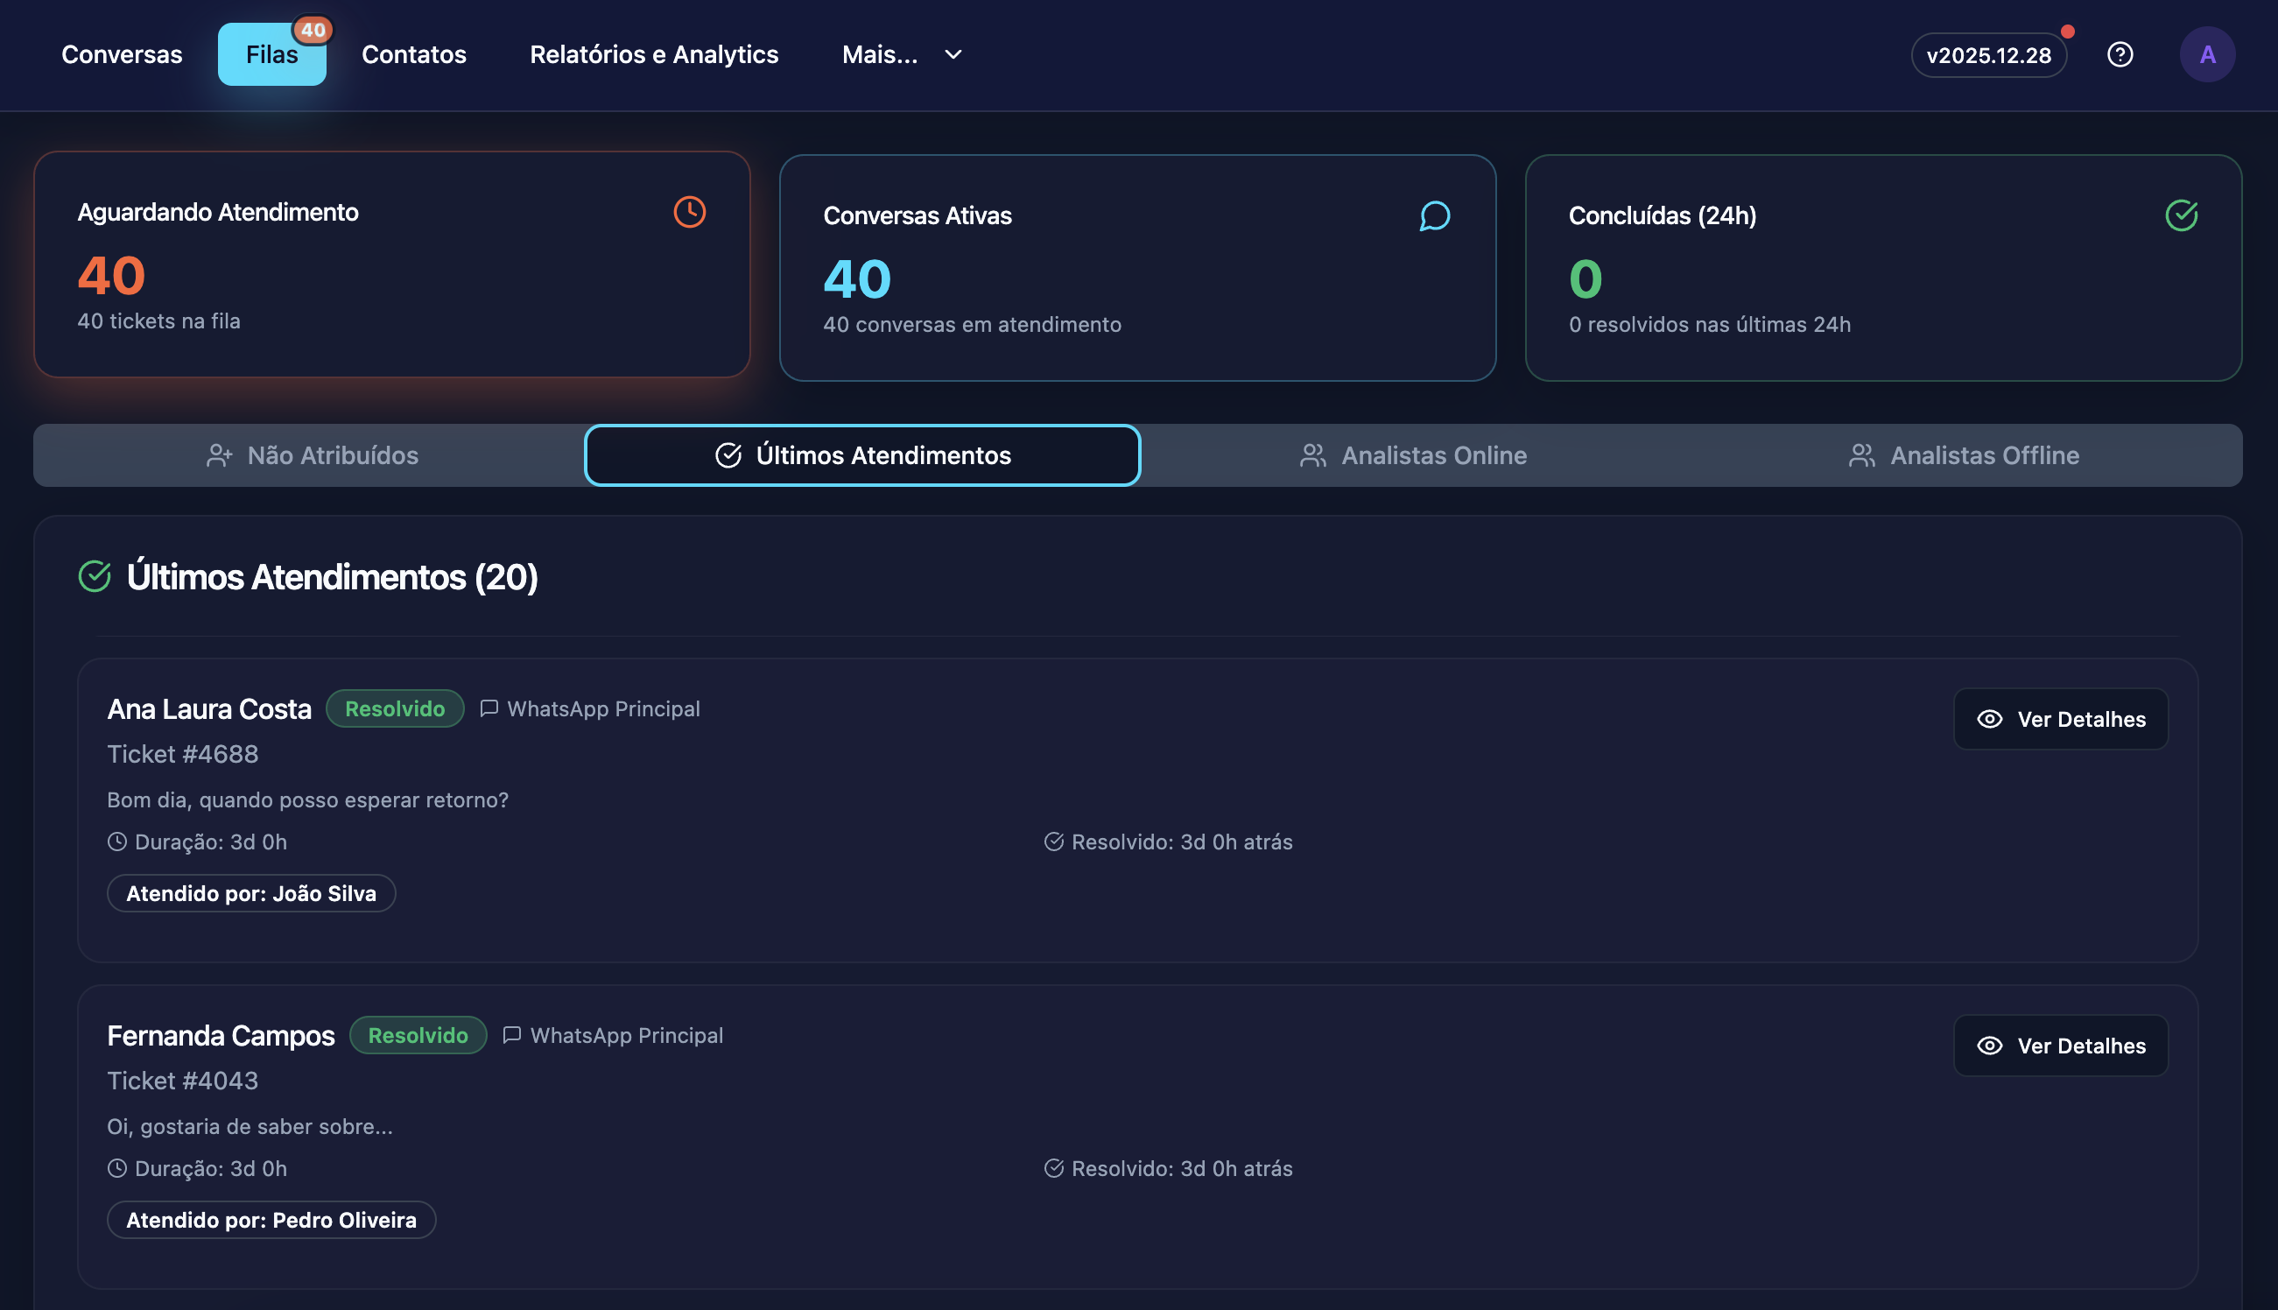Click the chevron arrow next to Mais
The width and height of the screenshot is (2278, 1310).
point(953,55)
